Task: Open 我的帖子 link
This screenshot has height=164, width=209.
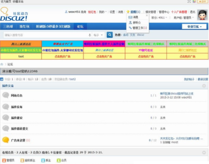Action: [189, 79]
